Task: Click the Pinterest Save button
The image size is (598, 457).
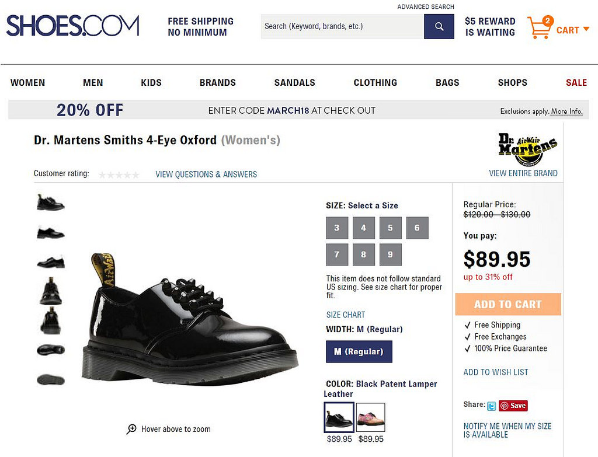Action: [513, 406]
